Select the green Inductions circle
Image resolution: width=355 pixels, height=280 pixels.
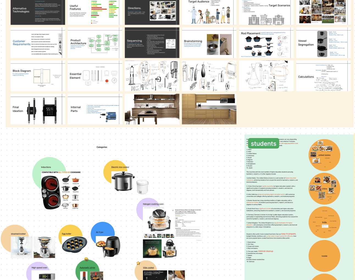coord(49,174)
